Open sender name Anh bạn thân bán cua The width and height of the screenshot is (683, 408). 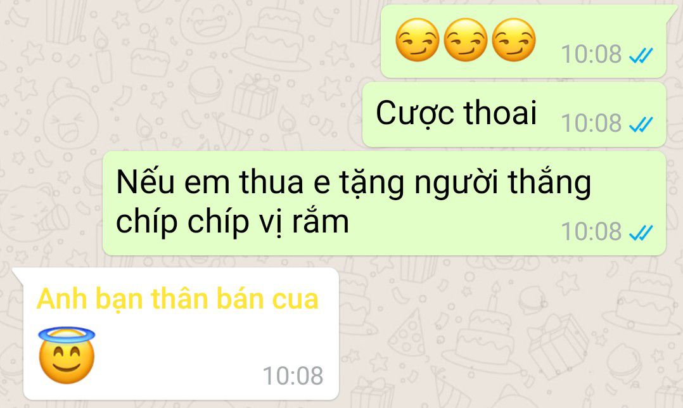pos(177,299)
